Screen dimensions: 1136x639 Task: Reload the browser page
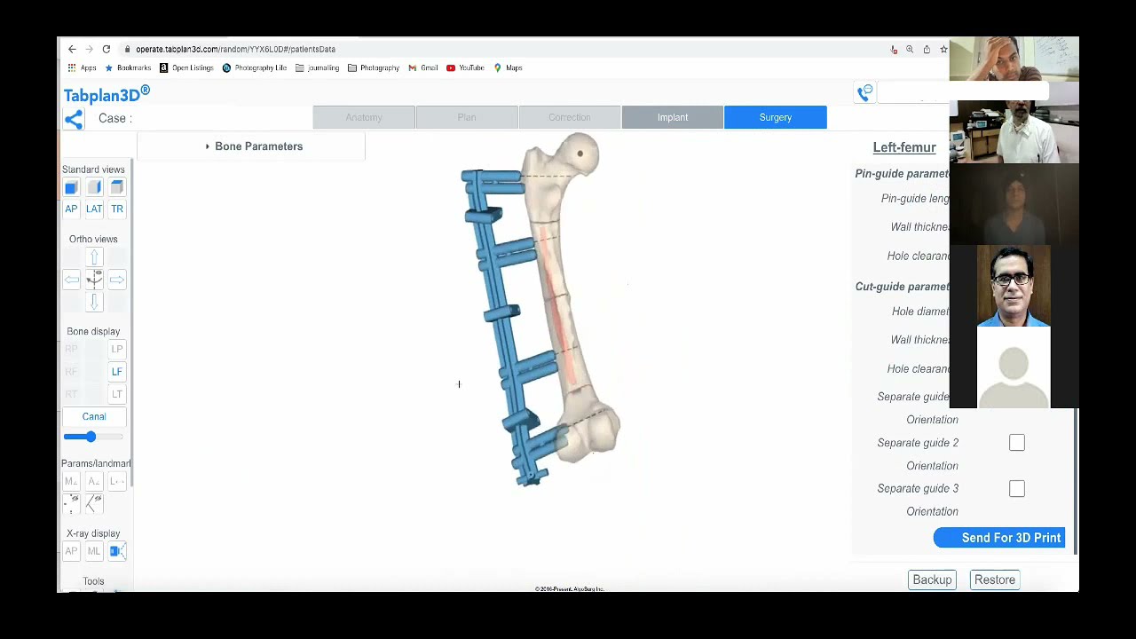click(106, 50)
